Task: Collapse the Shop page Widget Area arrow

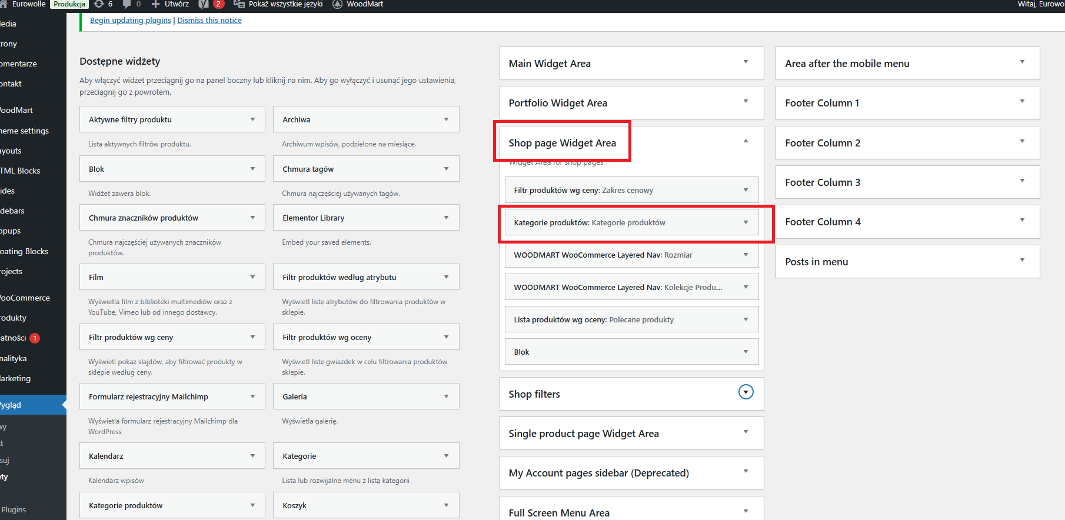Action: click(x=745, y=141)
